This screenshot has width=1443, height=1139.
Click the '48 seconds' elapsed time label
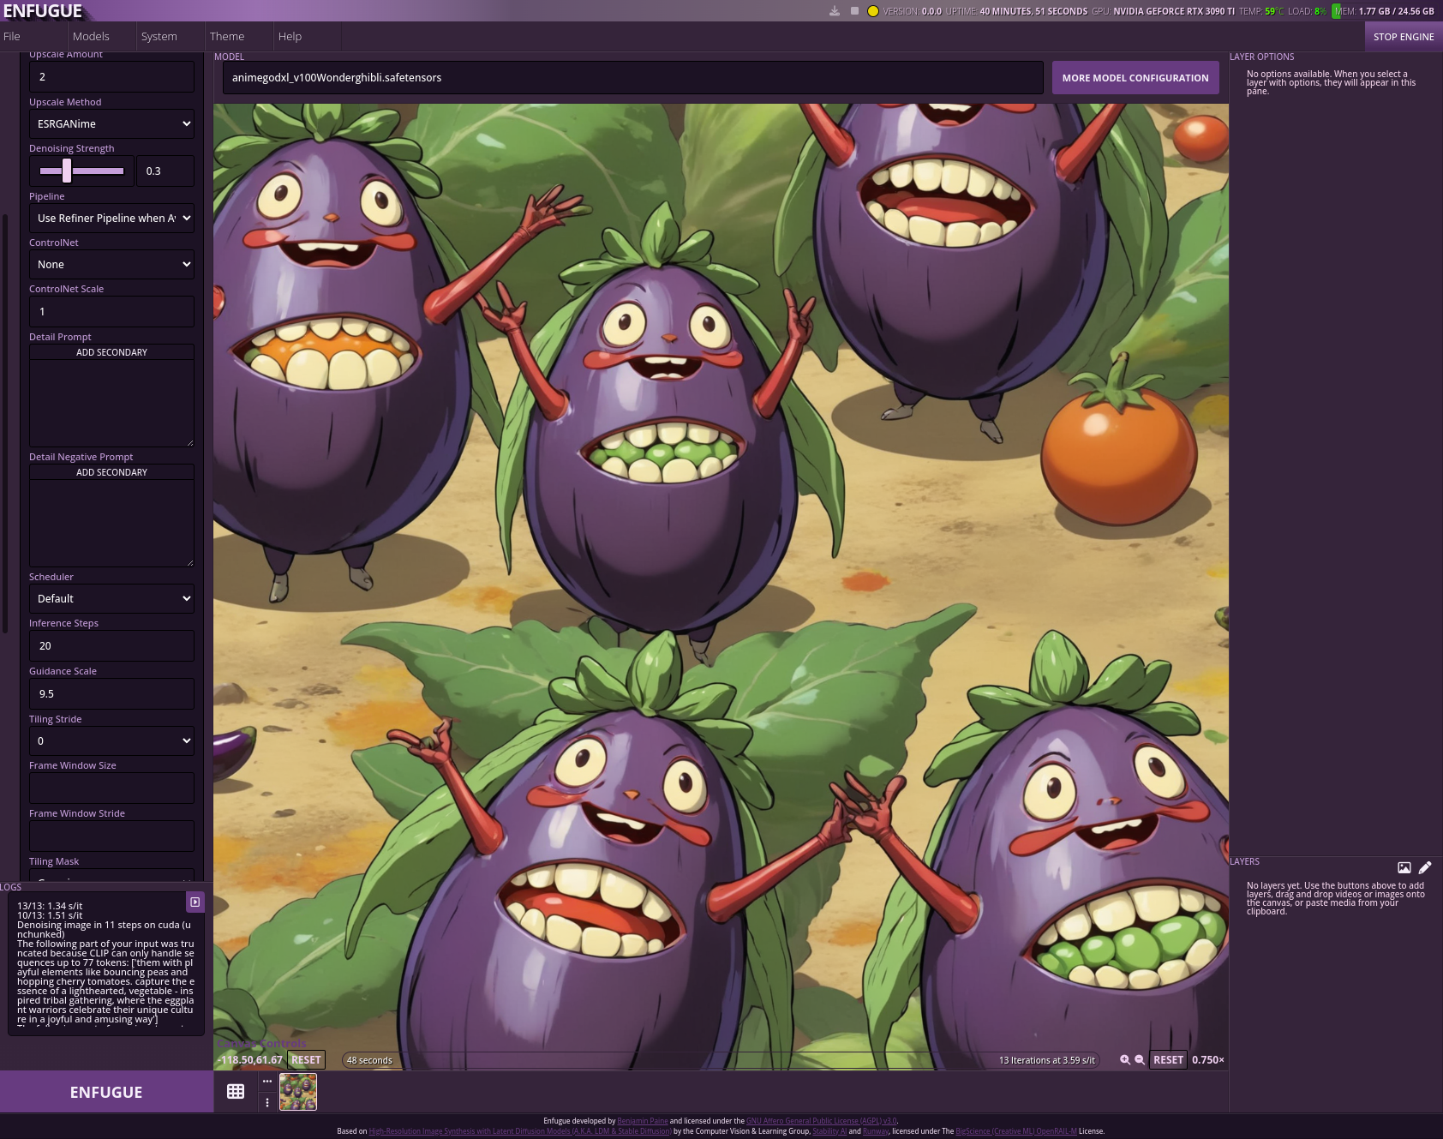369,1060
